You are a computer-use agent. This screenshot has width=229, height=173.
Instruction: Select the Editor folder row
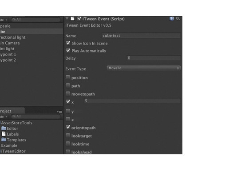click(32, 129)
